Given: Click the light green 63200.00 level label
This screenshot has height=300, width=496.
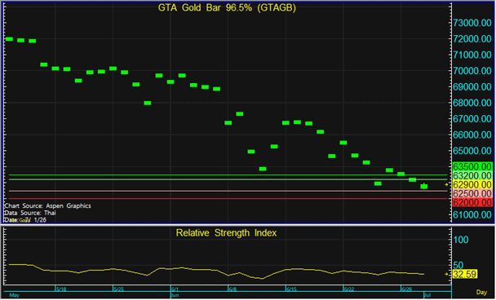Looking at the screenshot, I should coord(472,175).
